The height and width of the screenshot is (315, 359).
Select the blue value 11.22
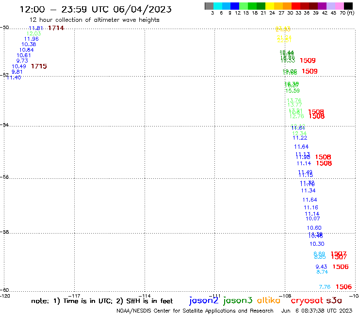(x=300, y=138)
